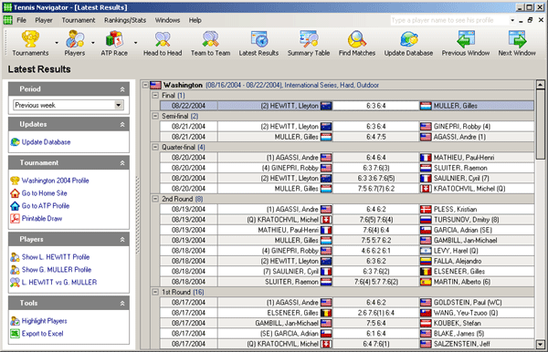Open the Washington 2004 Profile link
Viewport: 548px width, 352px height.
(x=55, y=181)
